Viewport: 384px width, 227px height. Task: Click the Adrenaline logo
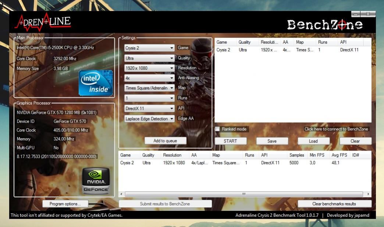click(x=43, y=23)
